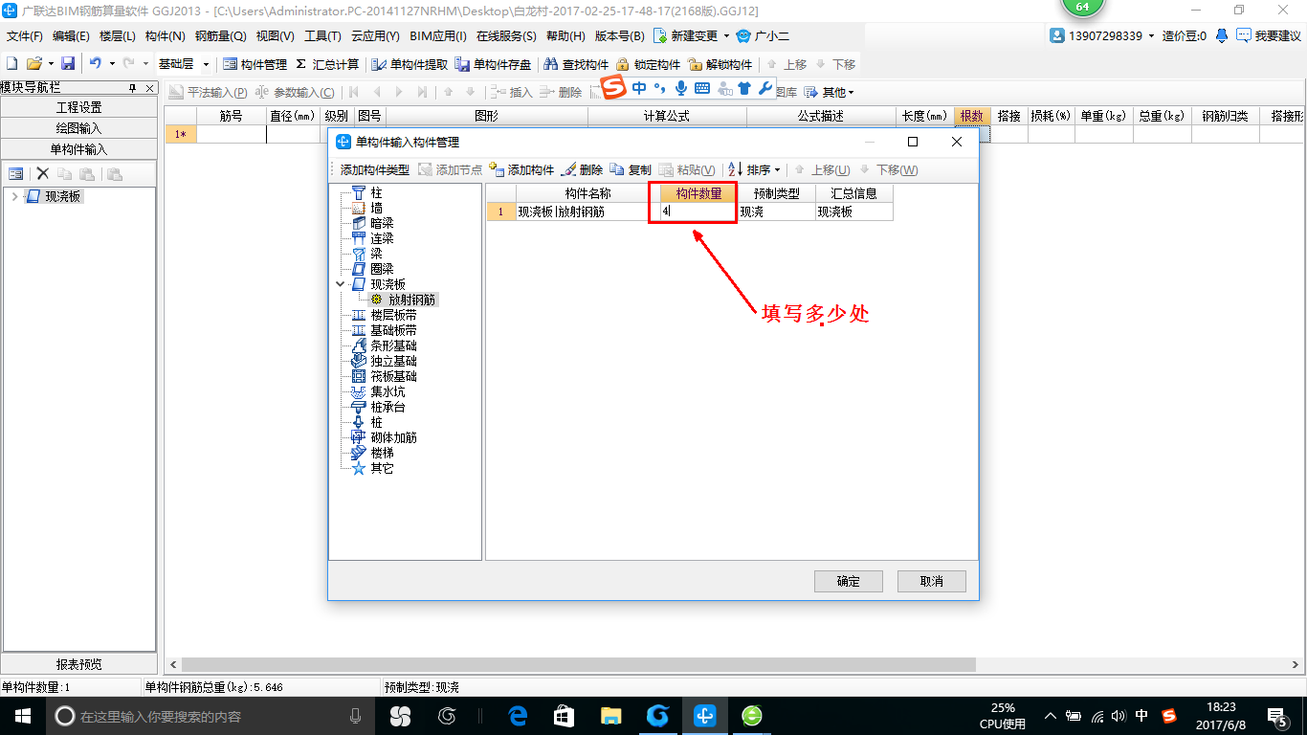Click 我要建议 feedback link
The width and height of the screenshot is (1307, 735).
[x=1269, y=35]
